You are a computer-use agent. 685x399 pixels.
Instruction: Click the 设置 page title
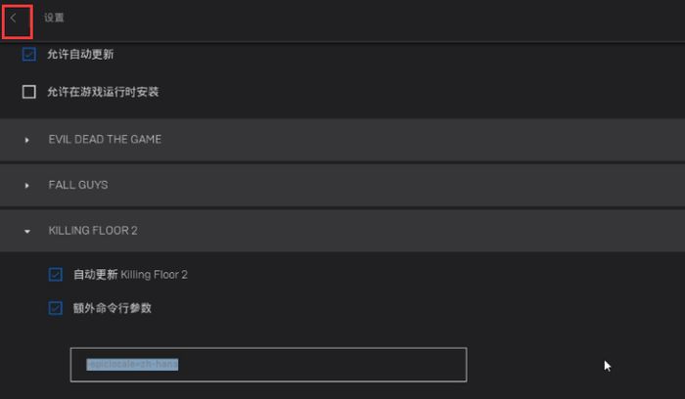click(x=54, y=19)
